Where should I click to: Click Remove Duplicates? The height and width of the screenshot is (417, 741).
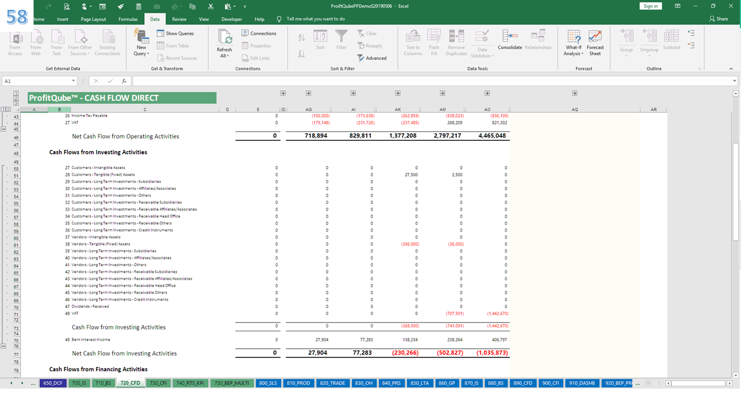[x=456, y=43]
